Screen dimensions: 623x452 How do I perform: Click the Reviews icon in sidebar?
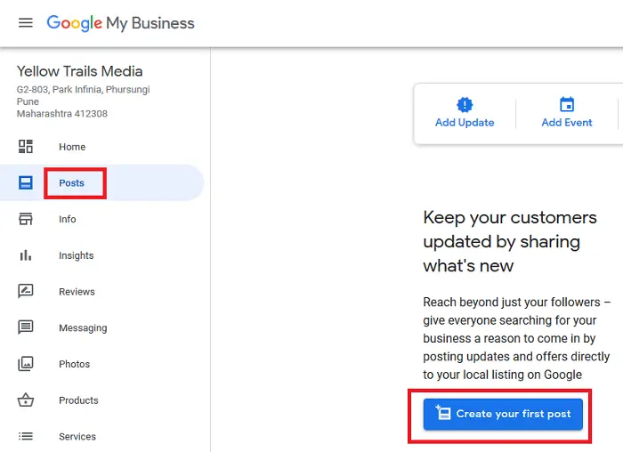26,291
